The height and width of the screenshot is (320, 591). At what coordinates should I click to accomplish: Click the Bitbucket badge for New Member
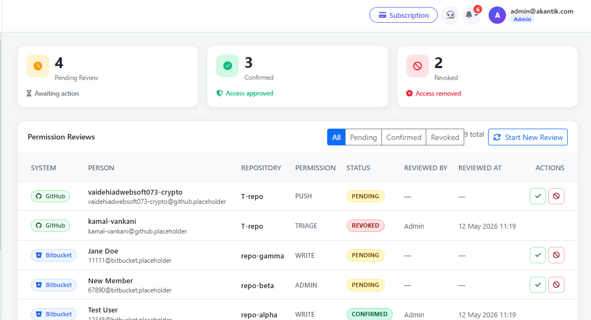54,285
